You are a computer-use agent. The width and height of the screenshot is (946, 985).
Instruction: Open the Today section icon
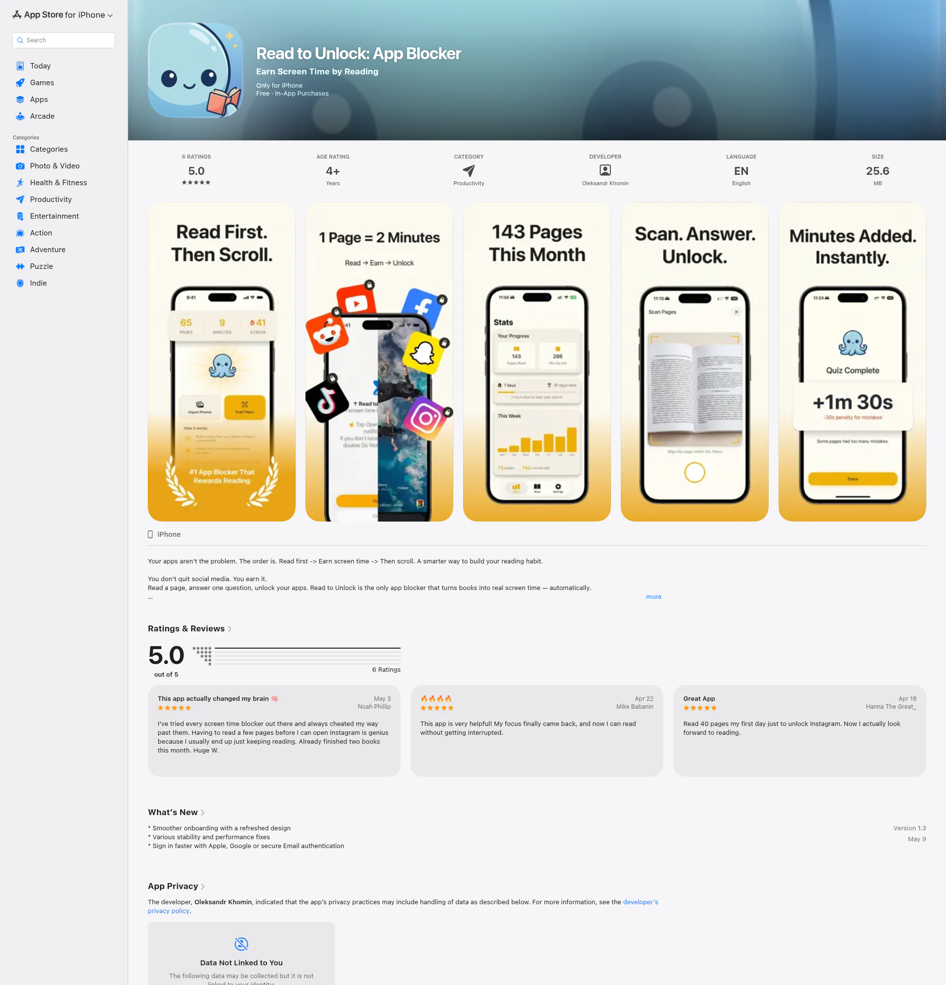pos(20,66)
